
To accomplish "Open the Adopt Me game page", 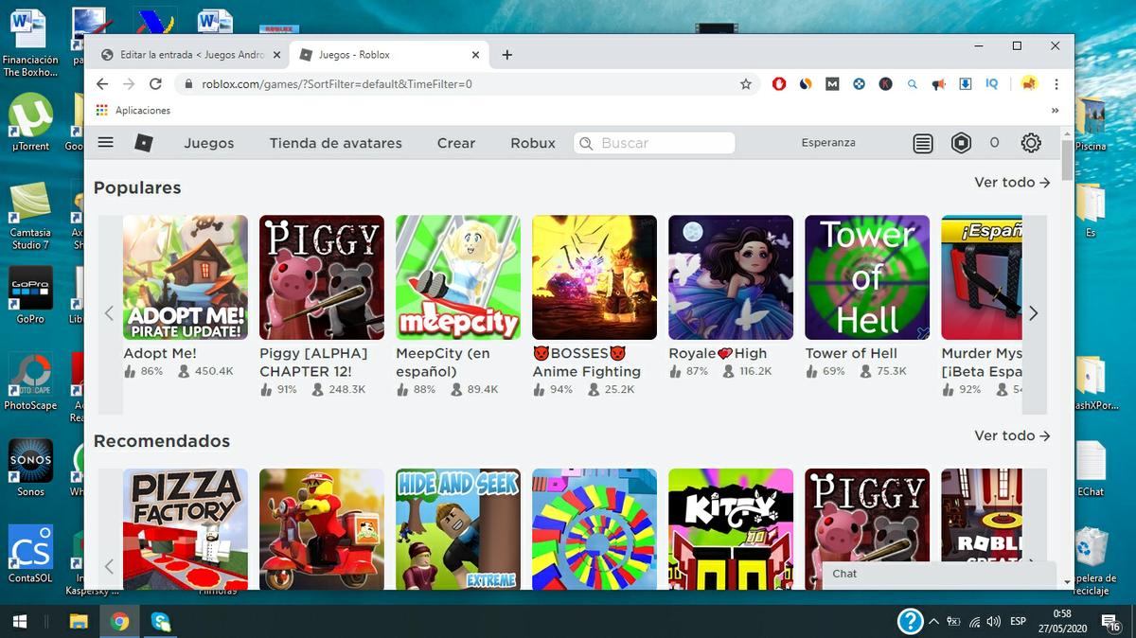I will (x=185, y=276).
